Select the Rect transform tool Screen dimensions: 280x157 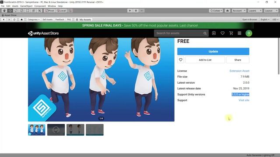28,10
